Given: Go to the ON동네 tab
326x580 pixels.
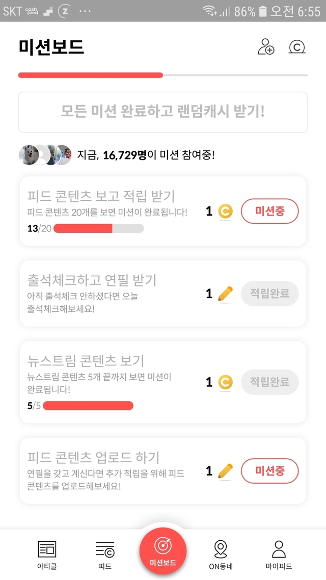Looking at the screenshot, I should 220,554.
